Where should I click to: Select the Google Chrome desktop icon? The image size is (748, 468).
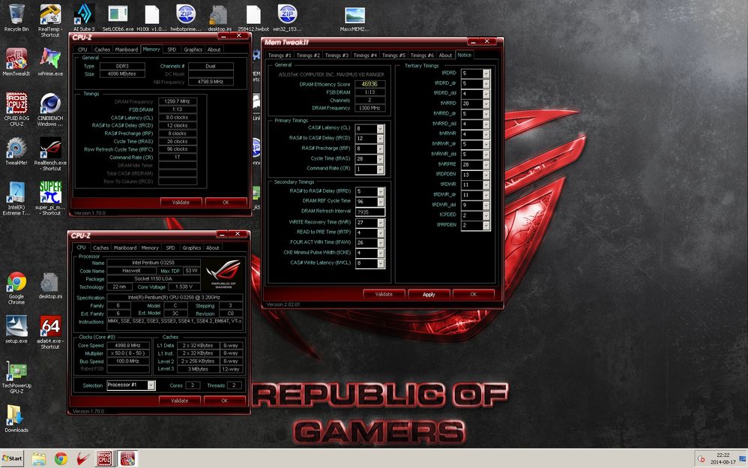(x=16, y=289)
